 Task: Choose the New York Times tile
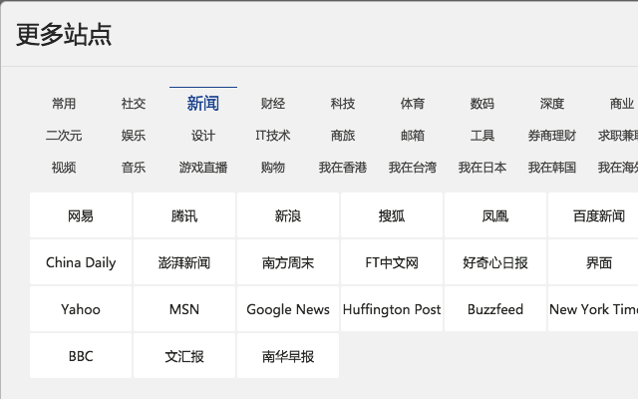click(593, 309)
